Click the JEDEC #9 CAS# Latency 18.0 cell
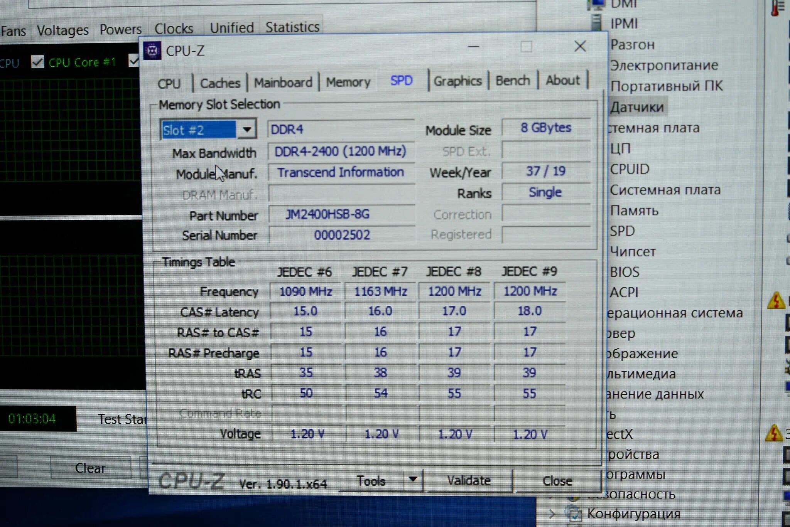 pyautogui.click(x=530, y=311)
